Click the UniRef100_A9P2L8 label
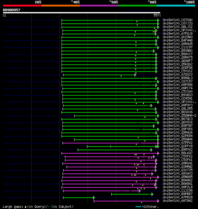The image size is (198, 209). pos(178,187)
